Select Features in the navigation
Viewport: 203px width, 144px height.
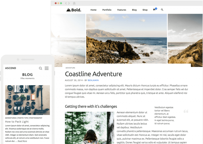tap(122, 10)
